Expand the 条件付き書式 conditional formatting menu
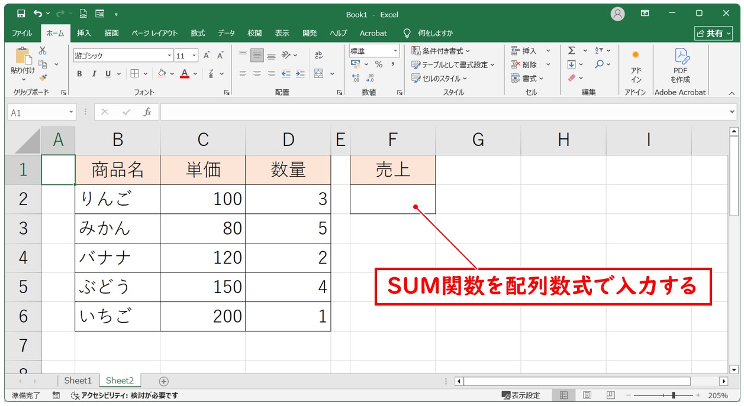 (441, 51)
